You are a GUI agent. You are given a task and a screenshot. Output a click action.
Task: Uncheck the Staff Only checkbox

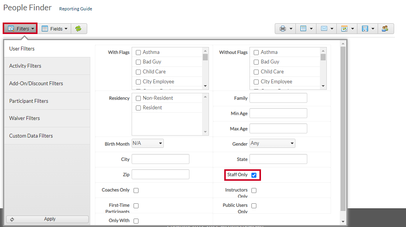(x=254, y=175)
